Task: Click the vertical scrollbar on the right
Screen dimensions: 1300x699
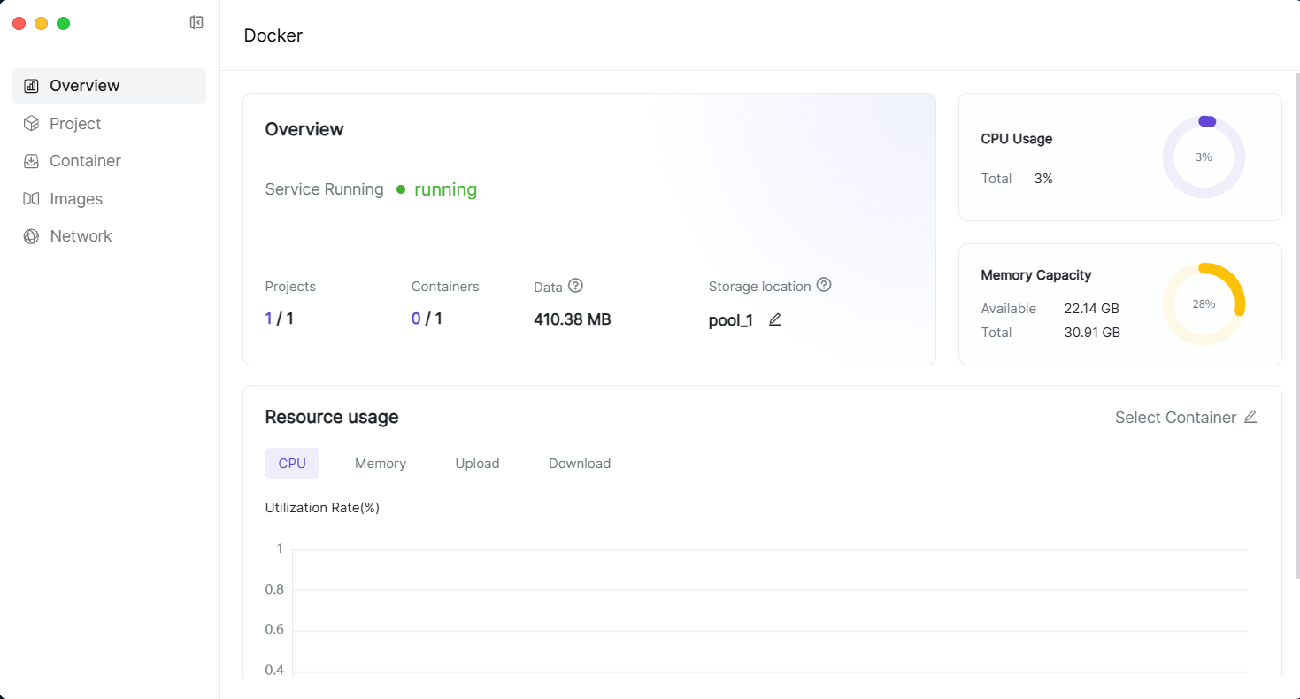Action: coord(1296,327)
